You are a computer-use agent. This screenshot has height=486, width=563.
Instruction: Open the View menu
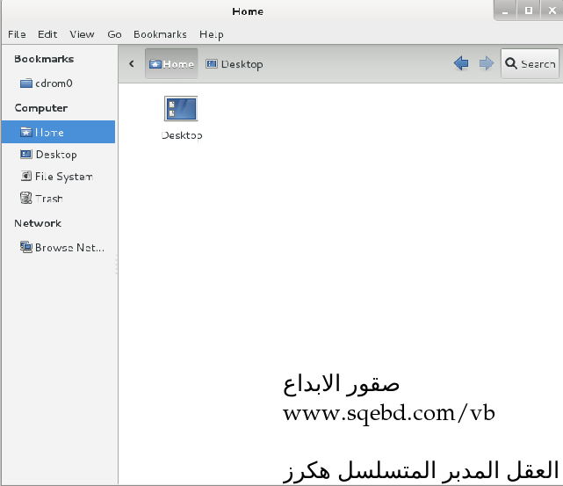pyautogui.click(x=82, y=34)
